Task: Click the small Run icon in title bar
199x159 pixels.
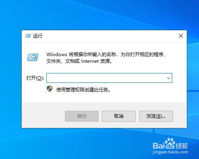Action: [28, 36]
